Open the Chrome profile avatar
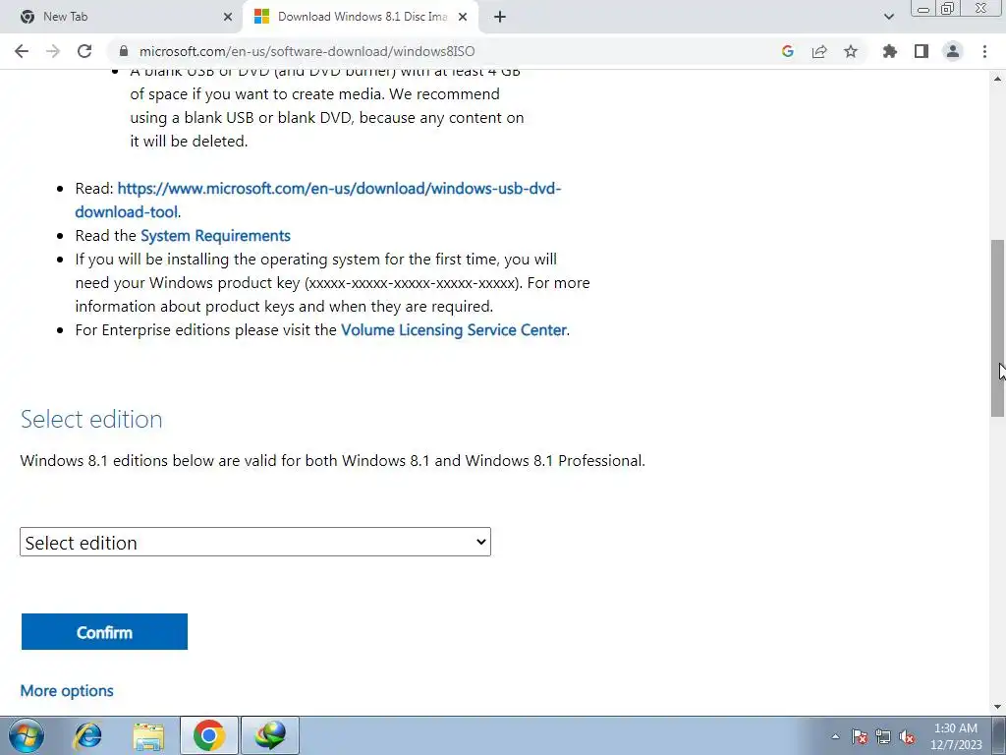 coord(953,51)
